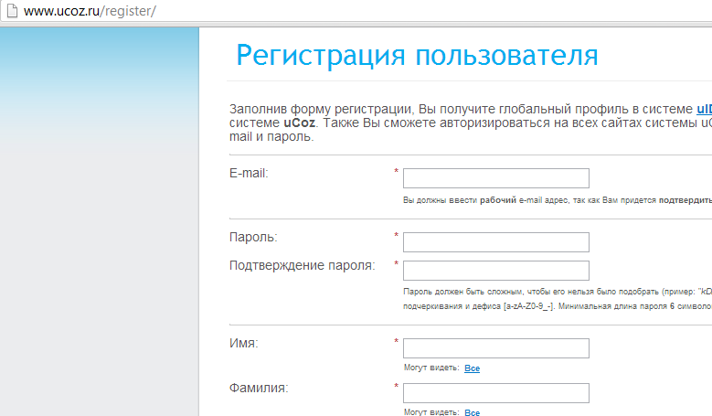Click the asterisk next to Подтверждение пароля field

click(x=396, y=265)
